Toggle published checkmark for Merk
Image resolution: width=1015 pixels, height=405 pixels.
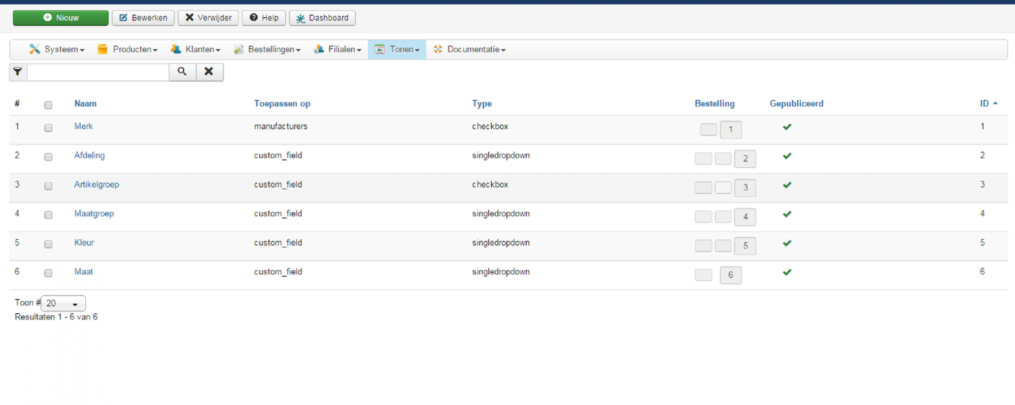coord(787,127)
